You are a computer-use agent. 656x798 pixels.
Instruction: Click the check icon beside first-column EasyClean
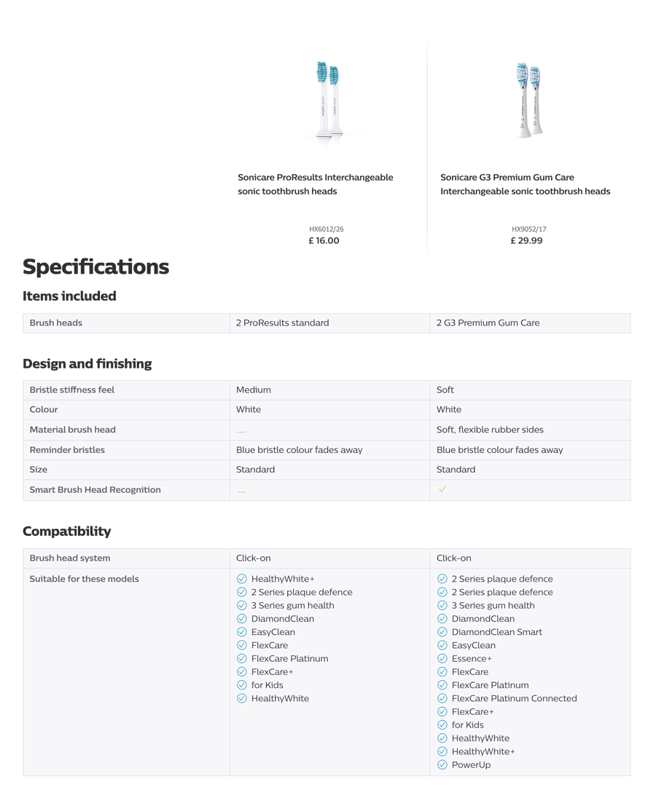[242, 632]
